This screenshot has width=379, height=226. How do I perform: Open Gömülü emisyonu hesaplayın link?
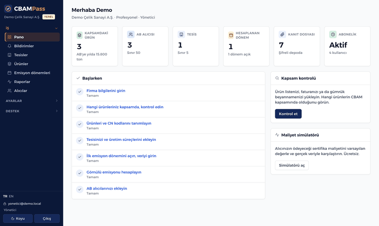[114, 172]
